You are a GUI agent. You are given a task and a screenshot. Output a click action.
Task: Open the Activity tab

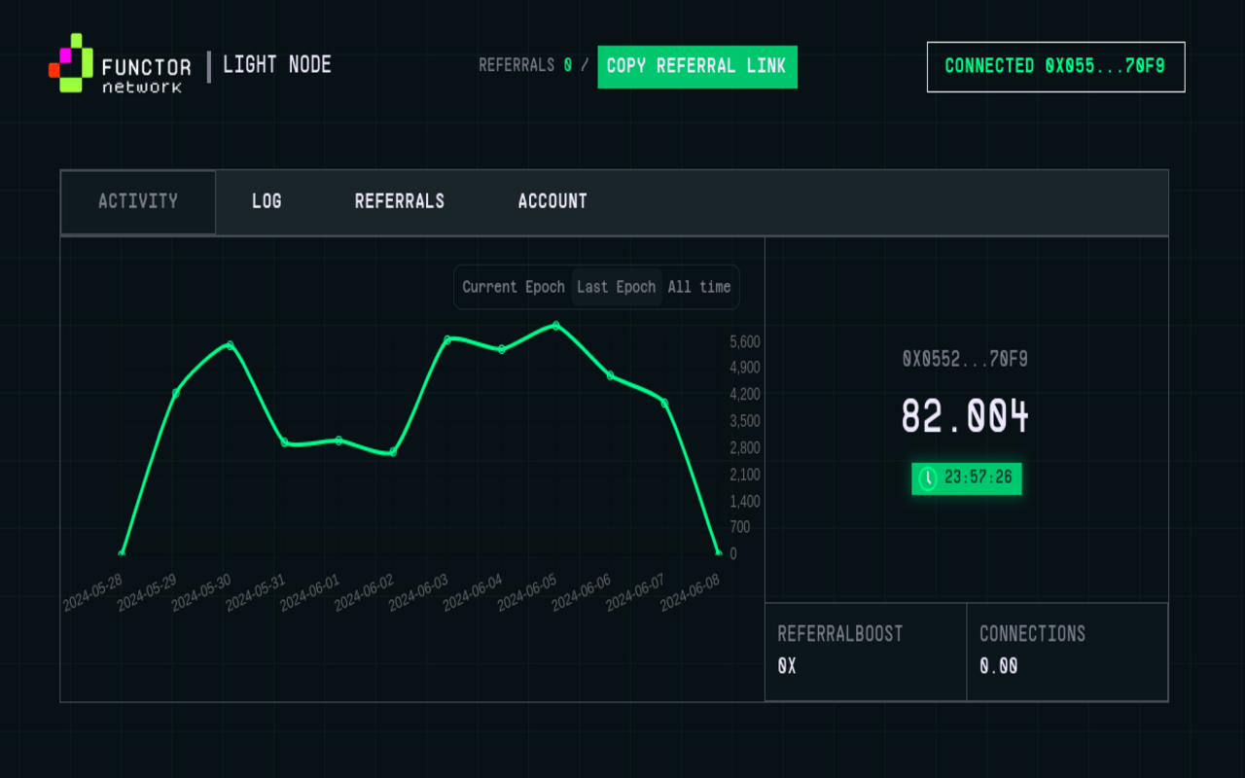[138, 202]
